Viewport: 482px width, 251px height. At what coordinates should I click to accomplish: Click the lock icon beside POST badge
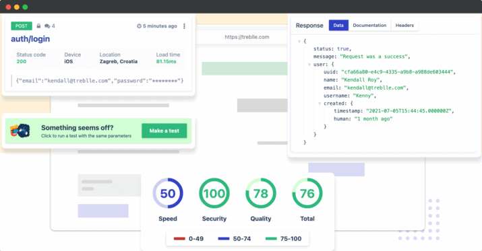click(38, 26)
